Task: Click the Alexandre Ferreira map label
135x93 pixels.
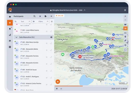Action: click(x=85, y=52)
